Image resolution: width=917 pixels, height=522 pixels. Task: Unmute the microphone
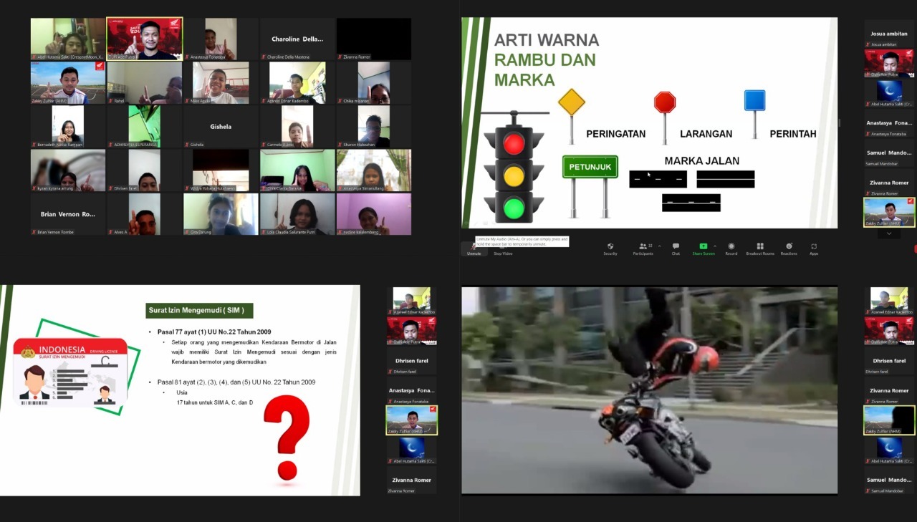(x=474, y=248)
